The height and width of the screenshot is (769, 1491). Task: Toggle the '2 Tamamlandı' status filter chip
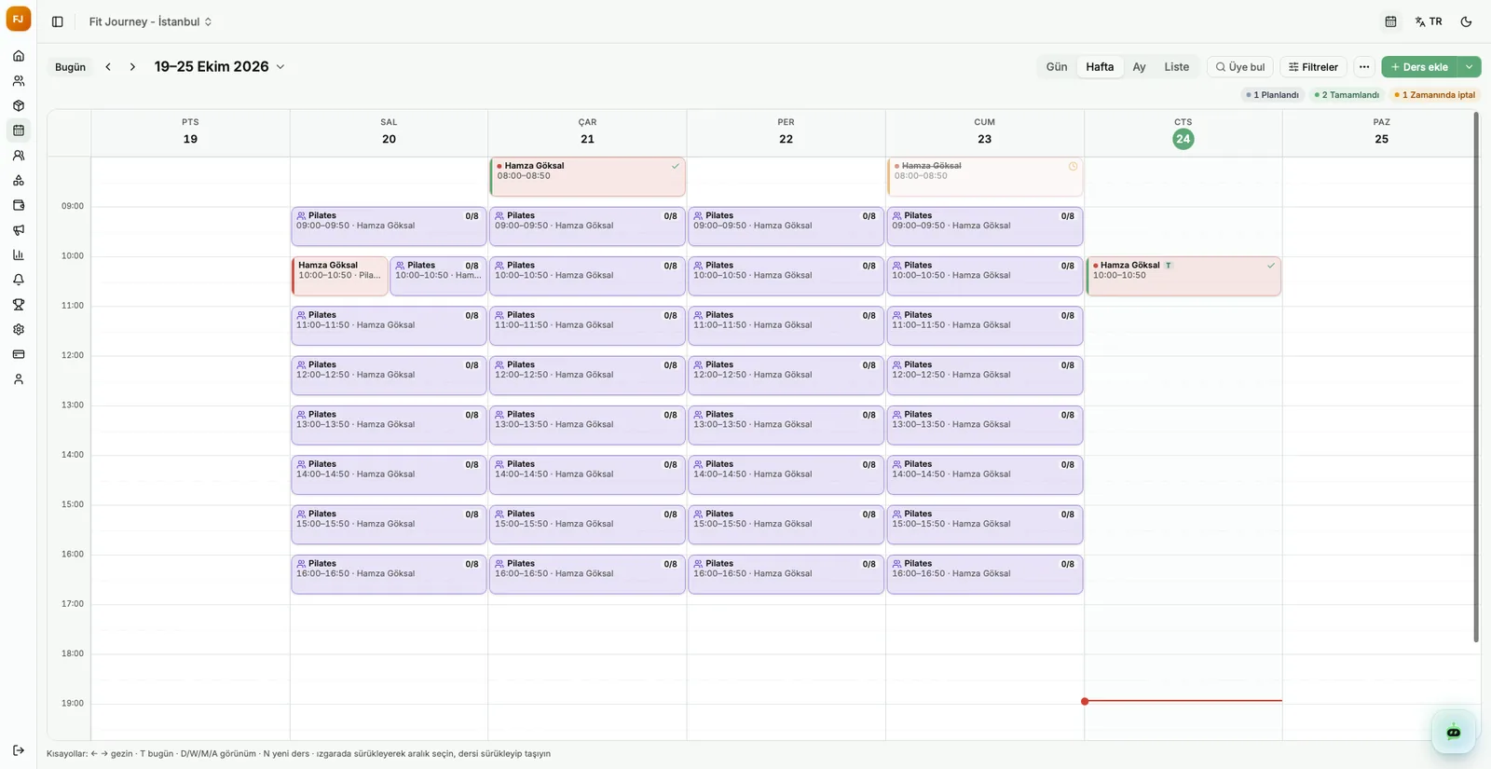tap(1347, 95)
